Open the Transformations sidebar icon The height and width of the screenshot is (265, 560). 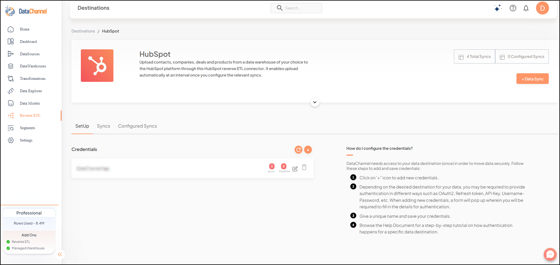click(x=11, y=79)
